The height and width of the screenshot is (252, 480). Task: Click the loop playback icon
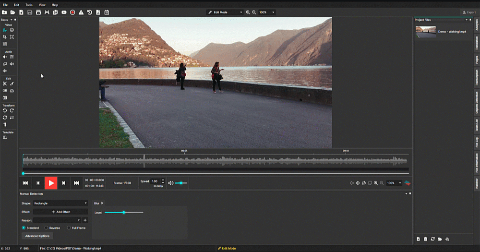tap(364, 183)
